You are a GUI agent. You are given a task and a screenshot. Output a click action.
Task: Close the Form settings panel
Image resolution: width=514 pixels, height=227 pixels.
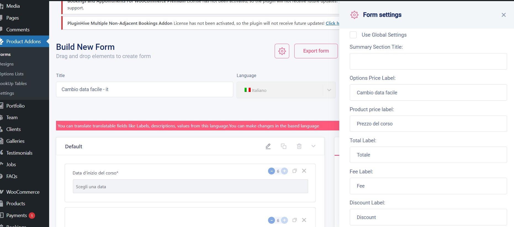[504, 15]
